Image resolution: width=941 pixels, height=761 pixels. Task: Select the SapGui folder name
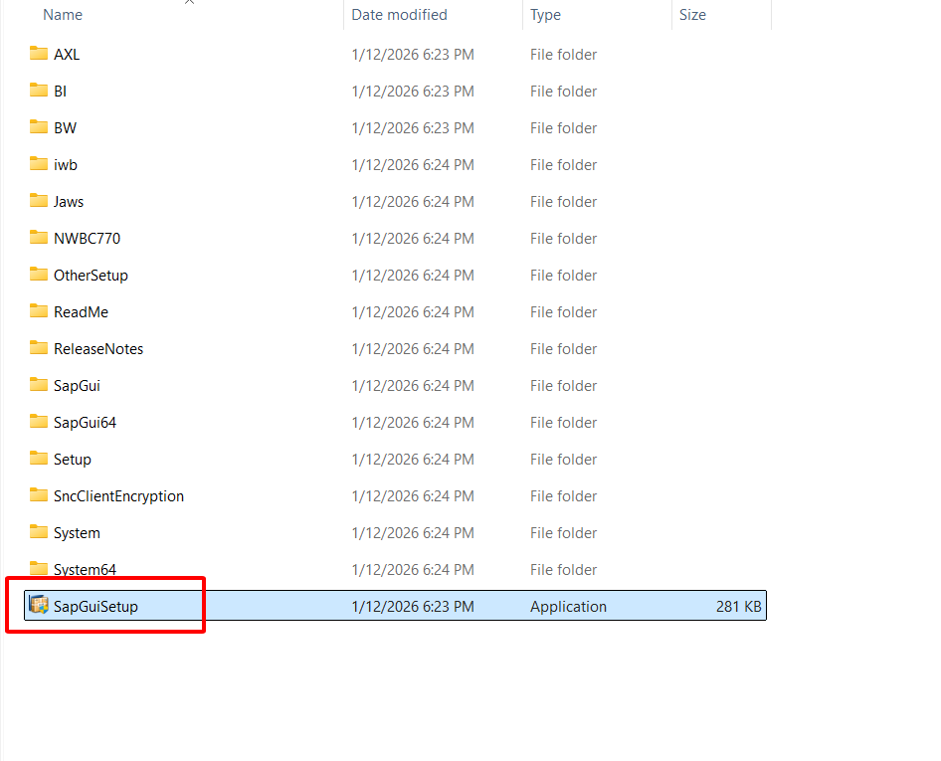(77, 386)
